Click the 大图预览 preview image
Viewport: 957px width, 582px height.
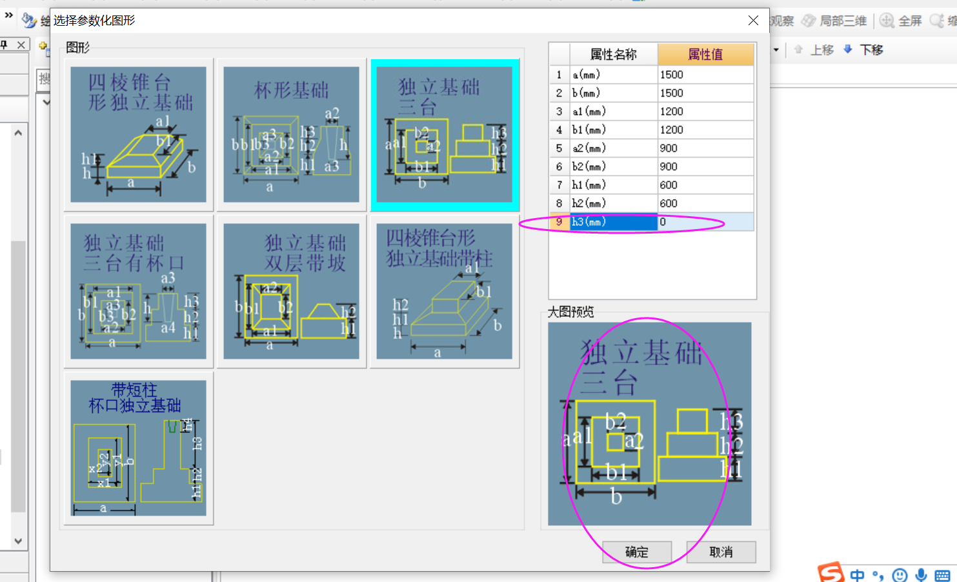(x=649, y=424)
